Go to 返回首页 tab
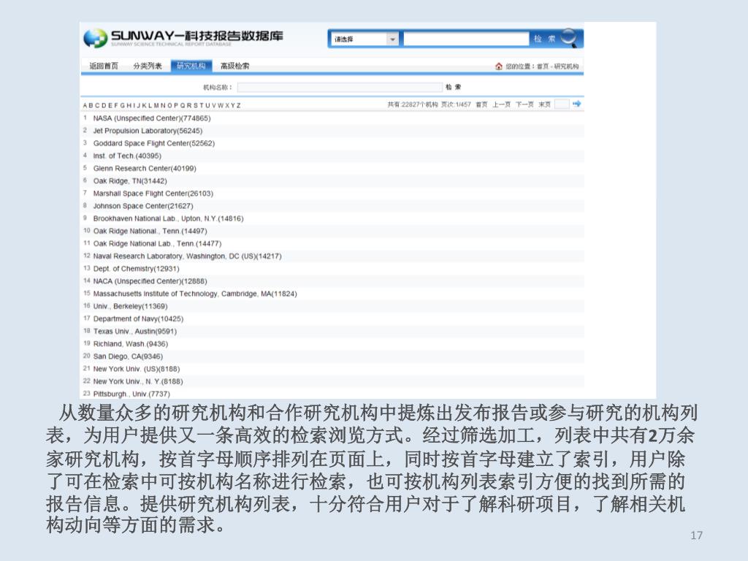The width and height of the screenshot is (748, 561). (104, 66)
